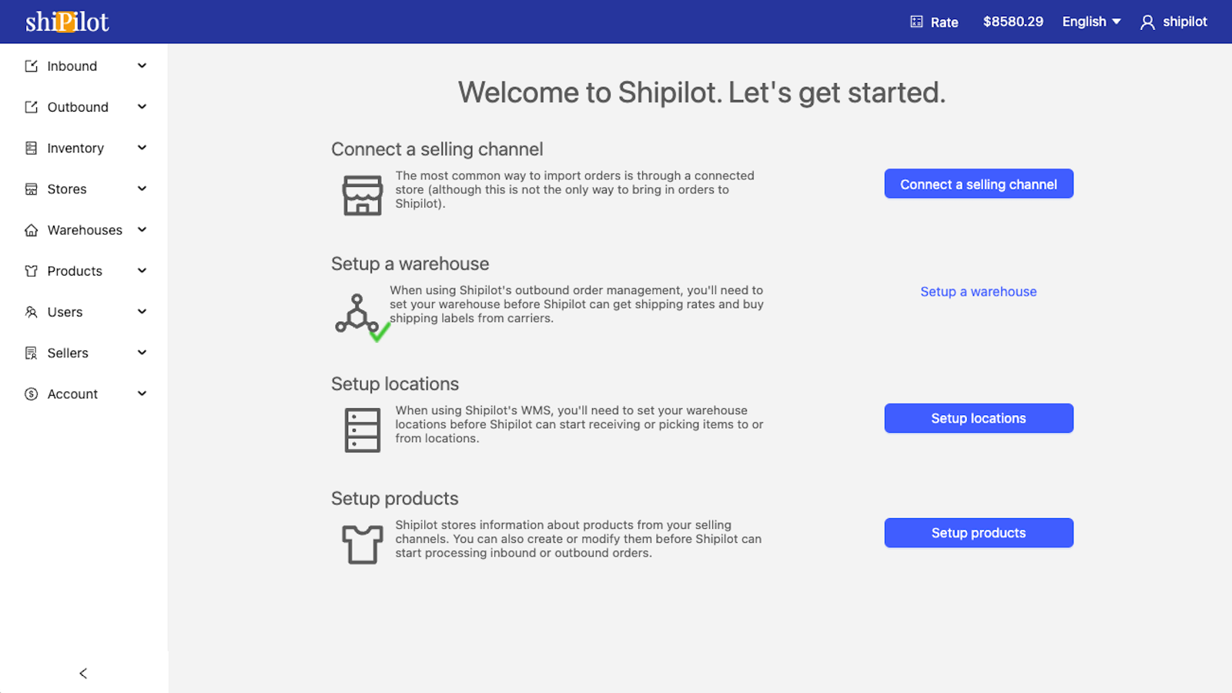
Task: Expand the Warehouses section chevron
Action: tap(142, 229)
